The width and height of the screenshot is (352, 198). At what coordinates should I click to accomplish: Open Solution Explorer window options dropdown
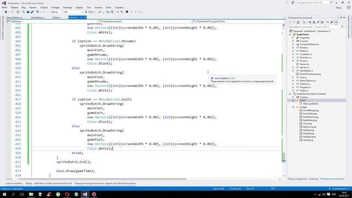(338, 18)
